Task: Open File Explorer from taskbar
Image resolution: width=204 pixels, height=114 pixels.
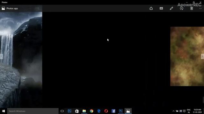Action: click(x=84, y=111)
